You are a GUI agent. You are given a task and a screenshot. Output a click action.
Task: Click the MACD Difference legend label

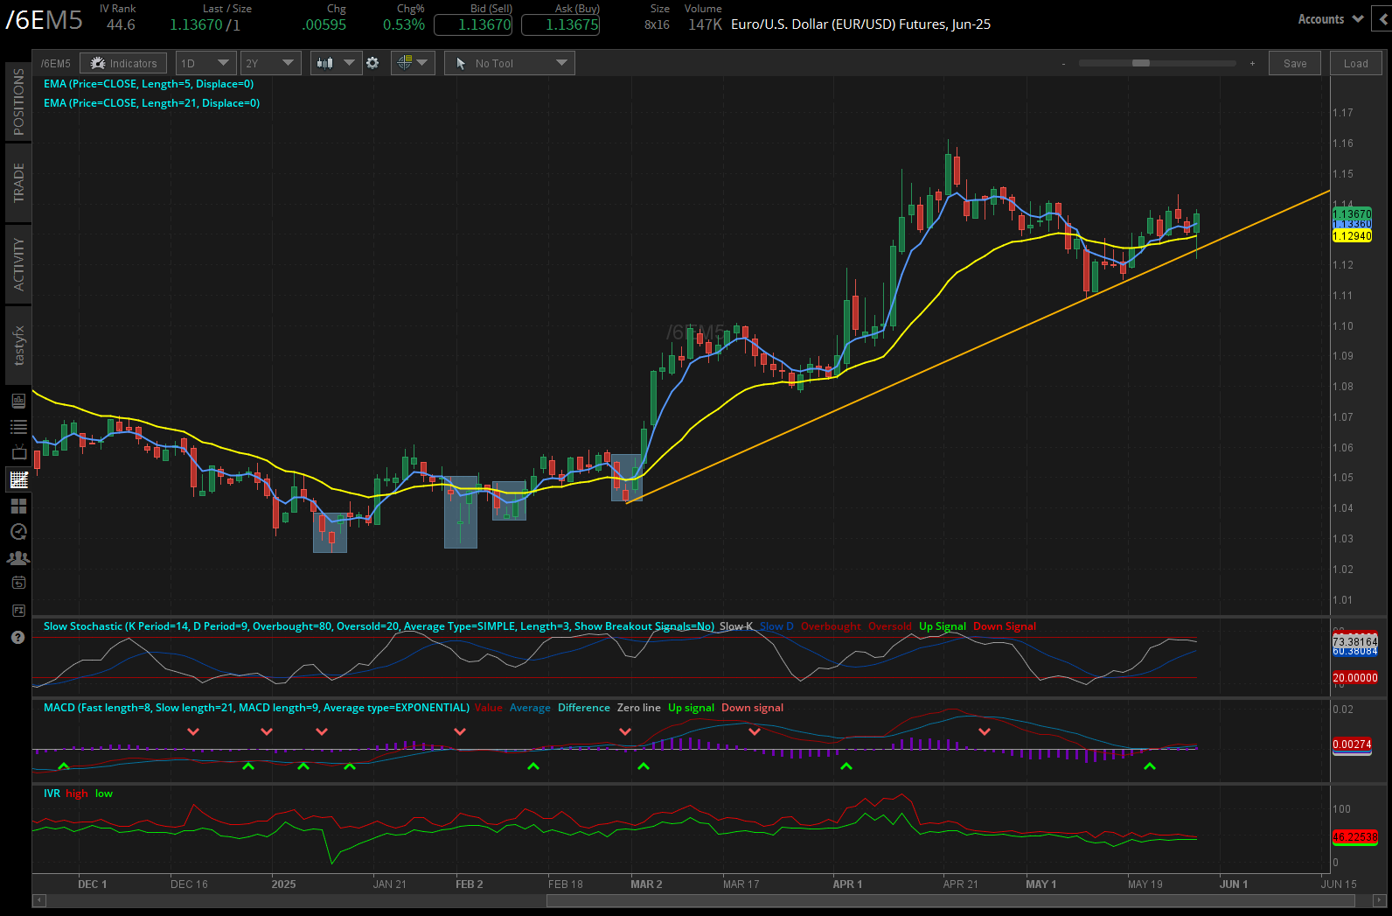(x=584, y=708)
